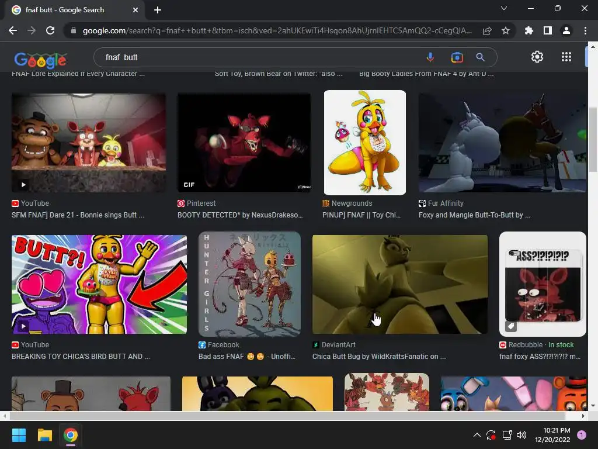The height and width of the screenshot is (449, 598).
Task: Click the scroll down arrow on scrollbar
Action: click(x=593, y=406)
